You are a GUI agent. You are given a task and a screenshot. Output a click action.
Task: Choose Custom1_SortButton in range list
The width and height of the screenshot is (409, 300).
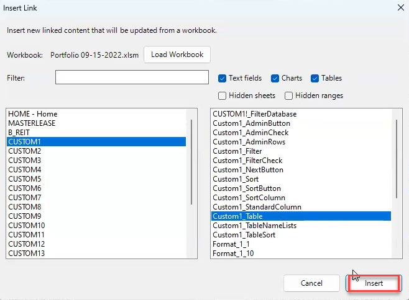[x=301, y=188]
